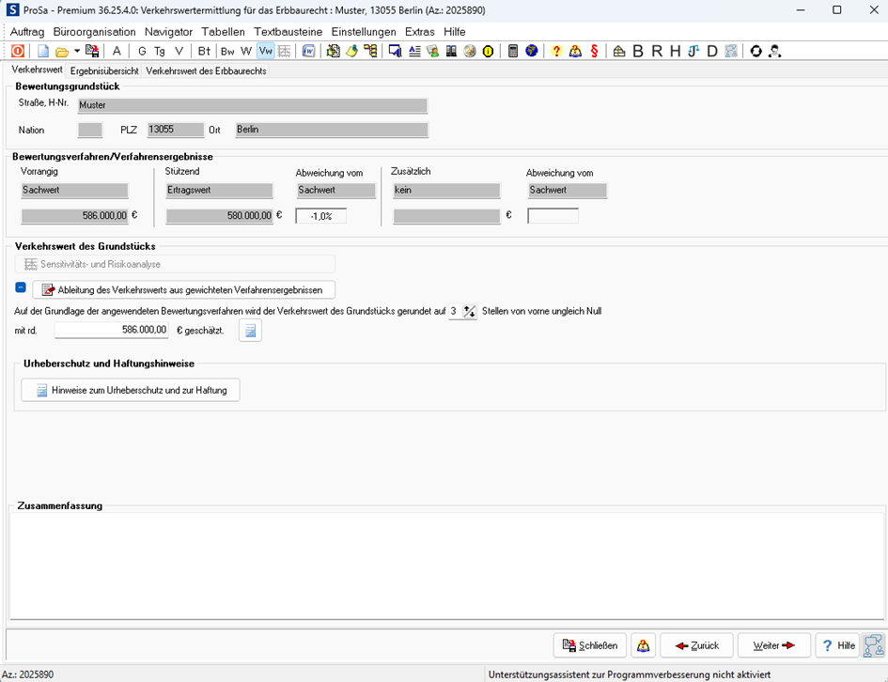The width and height of the screenshot is (888, 682).
Task: Click the red paragraph sign icon
Action: pyautogui.click(x=594, y=52)
